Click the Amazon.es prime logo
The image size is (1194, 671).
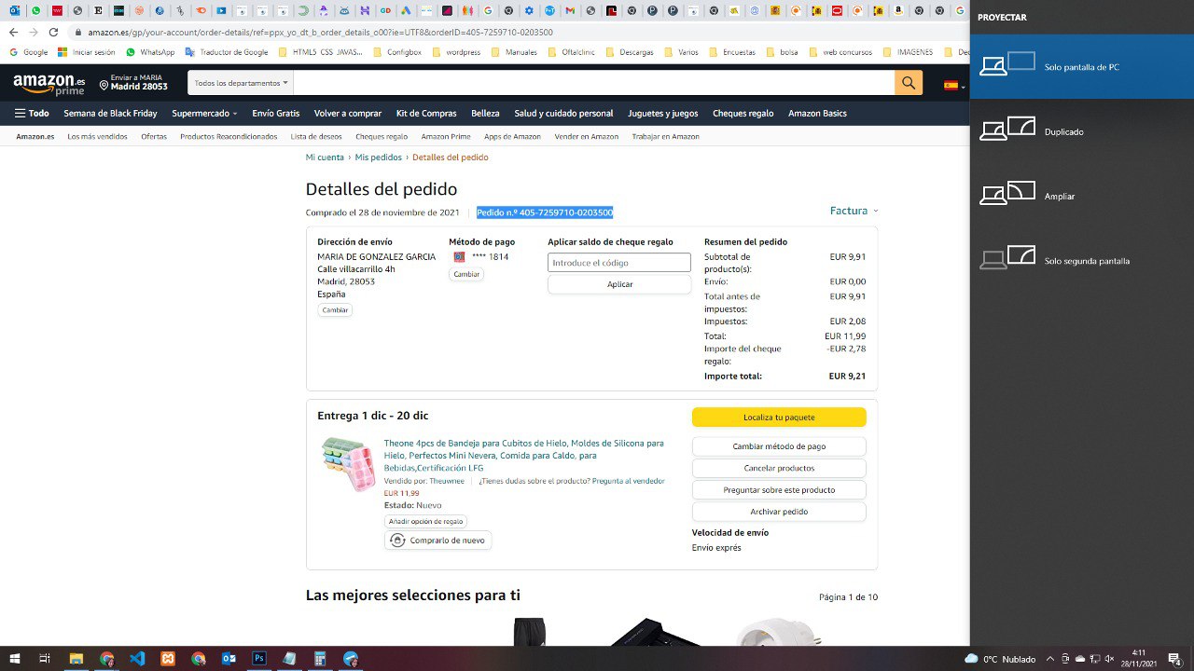coord(49,85)
